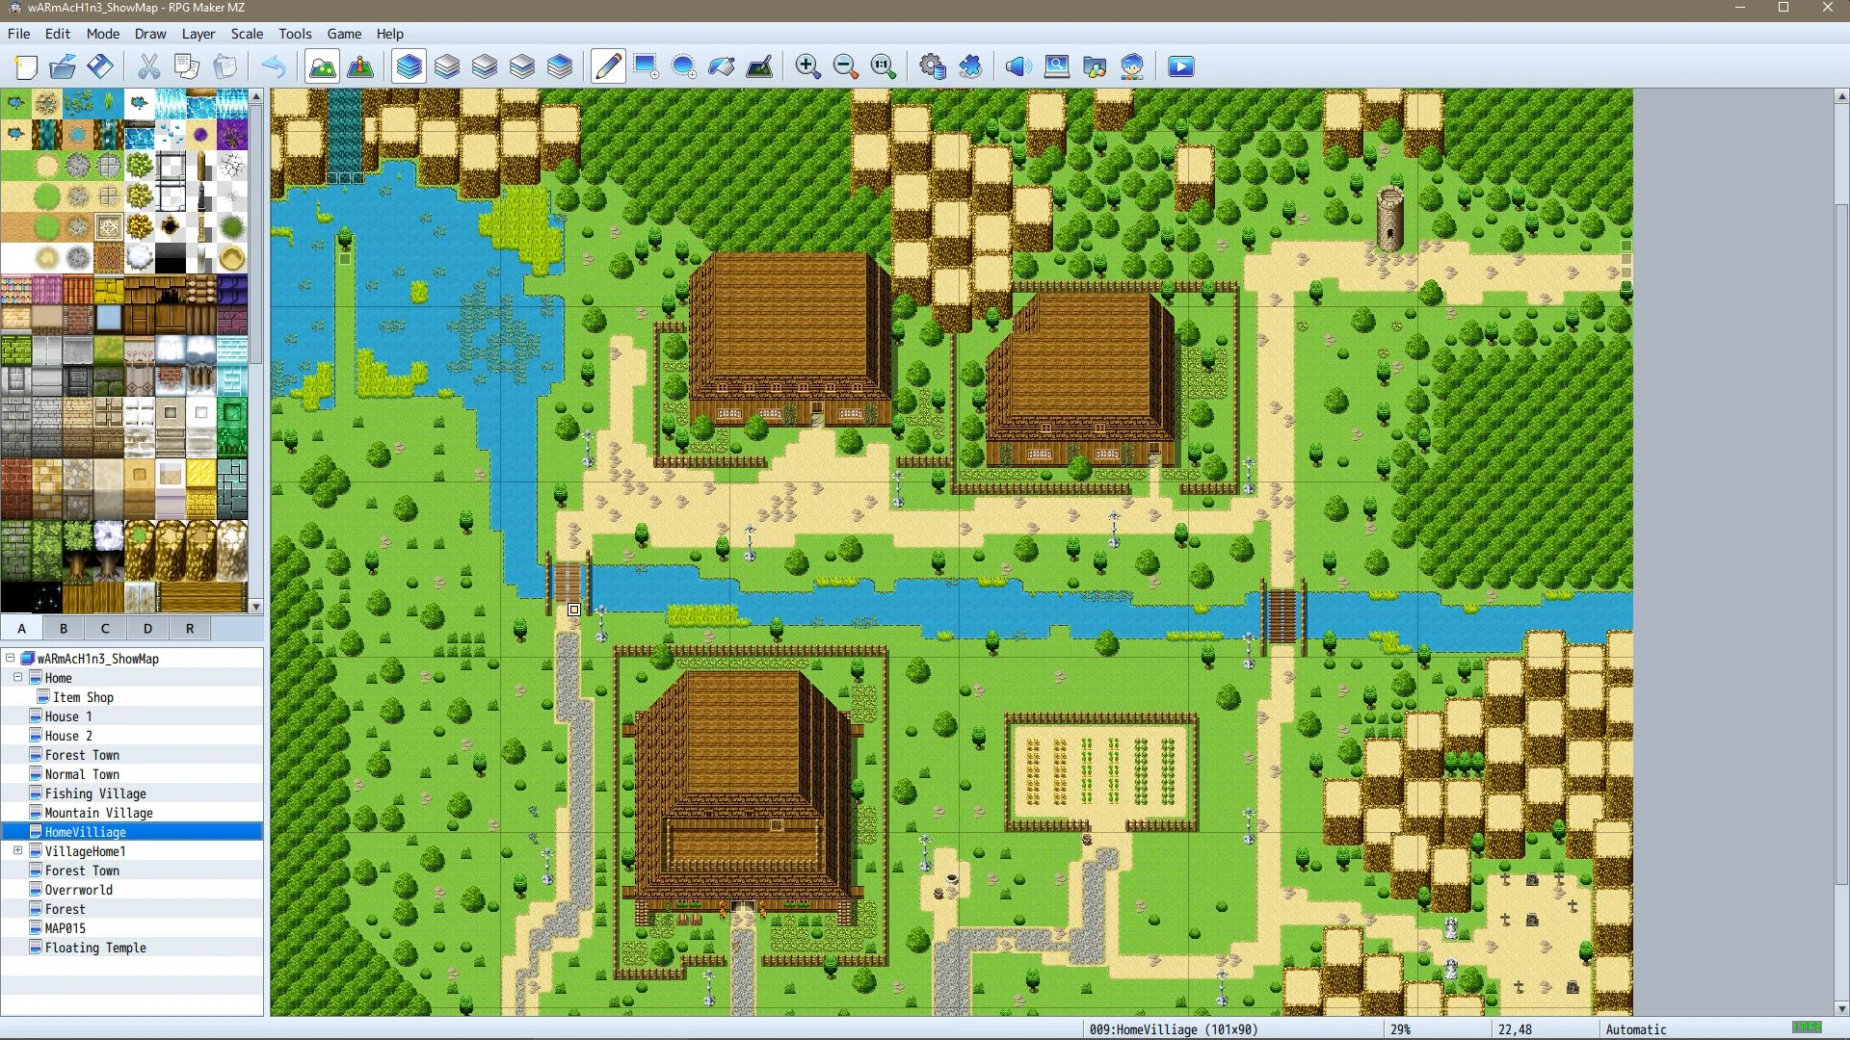The height and width of the screenshot is (1040, 1850).
Task: Create a new project with toolbar icon
Action: pyautogui.click(x=26, y=66)
